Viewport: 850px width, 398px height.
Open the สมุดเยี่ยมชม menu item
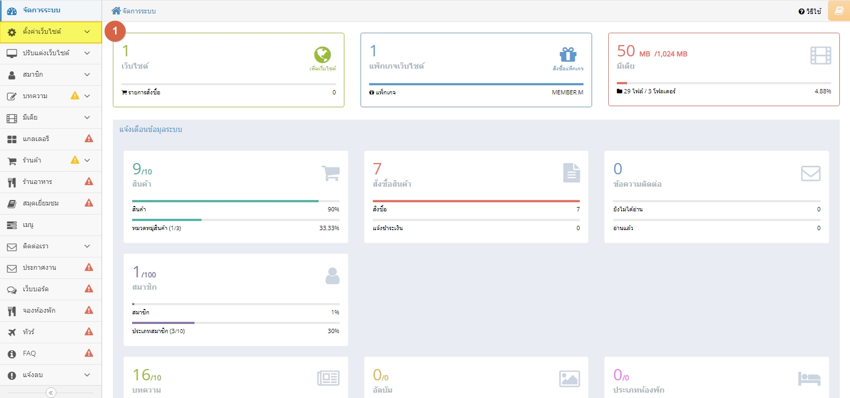coord(51,203)
